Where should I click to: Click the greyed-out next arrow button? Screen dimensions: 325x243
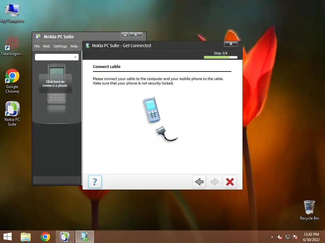[215, 182]
